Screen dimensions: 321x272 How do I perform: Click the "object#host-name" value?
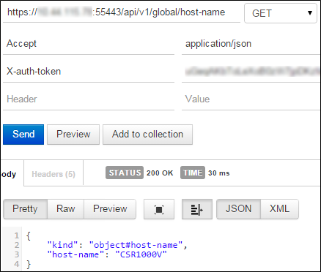click(136, 245)
